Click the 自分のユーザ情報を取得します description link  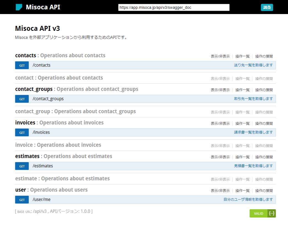[248, 200]
